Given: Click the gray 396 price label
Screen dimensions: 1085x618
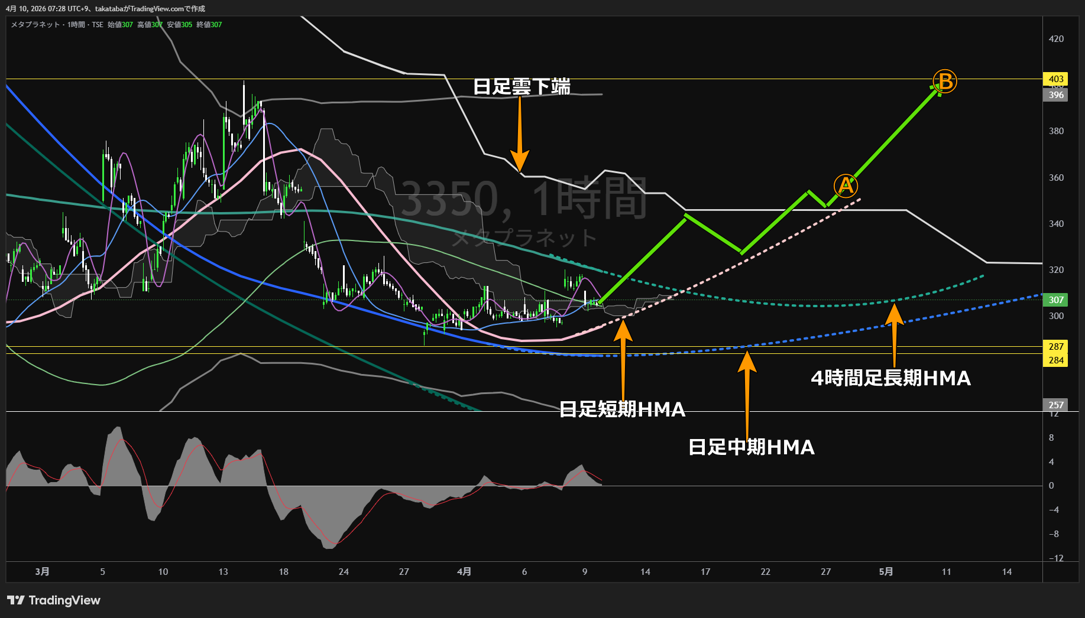Looking at the screenshot, I should click(x=1055, y=95).
